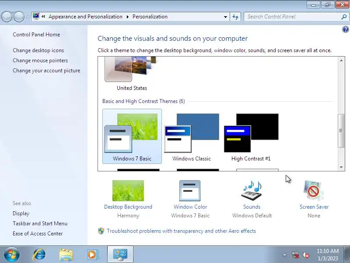Open the address bar history dropdown
The width and height of the screenshot is (350, 263).
(x=225, y=17)
